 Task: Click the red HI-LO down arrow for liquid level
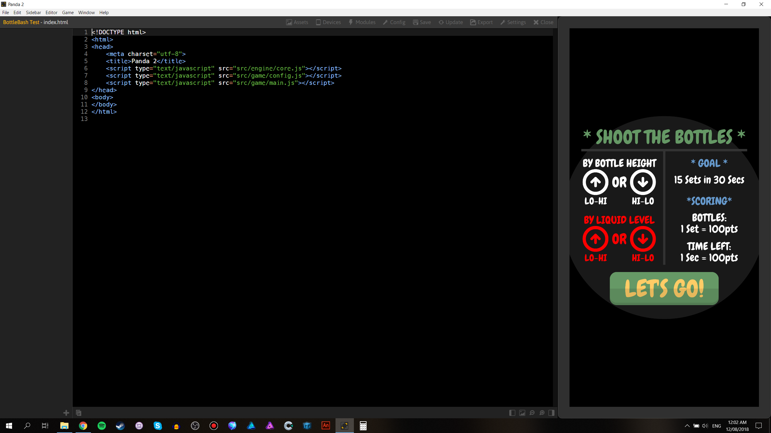tap(643, 239)
